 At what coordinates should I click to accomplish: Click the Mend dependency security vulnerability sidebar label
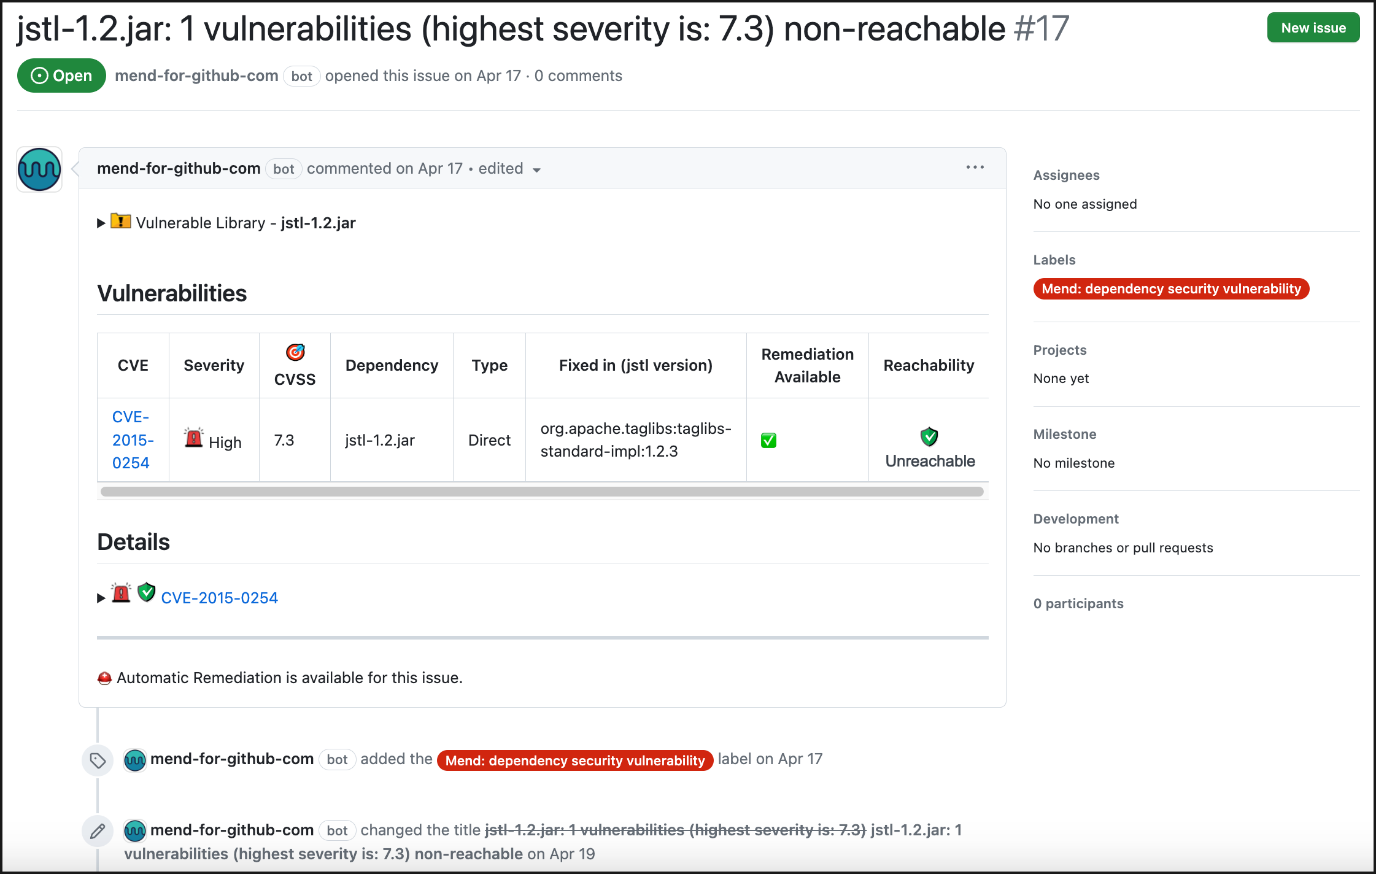[x=1170, y=289]
